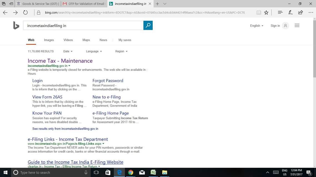
Task: Launch Microsoft Store from taskbar
Action: [x=108, y=172]
